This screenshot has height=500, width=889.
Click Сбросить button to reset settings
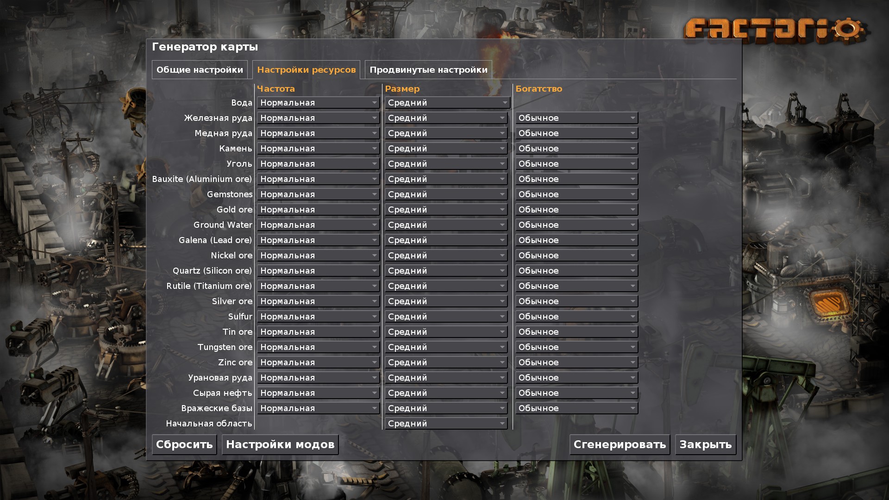(185, 444)
